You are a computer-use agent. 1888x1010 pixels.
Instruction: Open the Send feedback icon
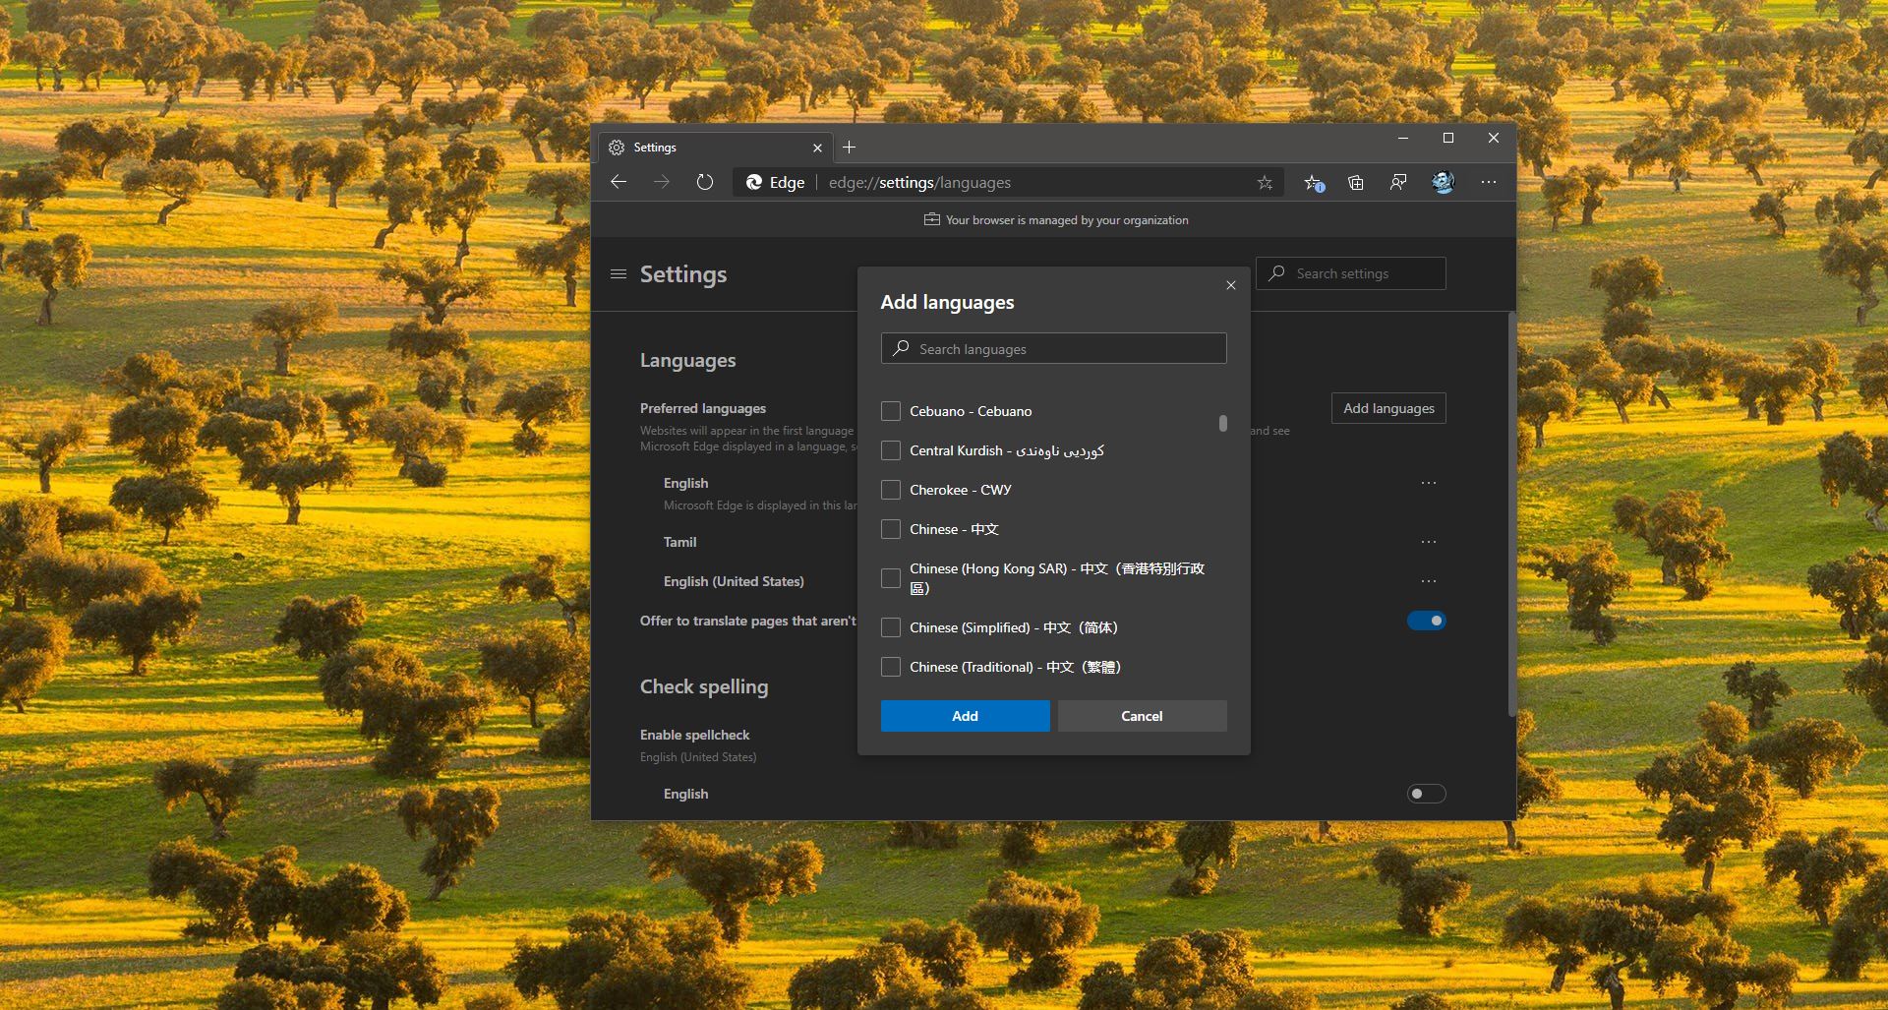point(1397,182)
